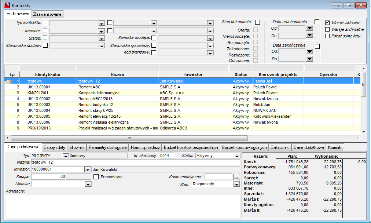Expand the Stanowisko sprzedaży dropdown
Image resolution: width=371 pixels, height=223 pixels.
click(210, 46)
